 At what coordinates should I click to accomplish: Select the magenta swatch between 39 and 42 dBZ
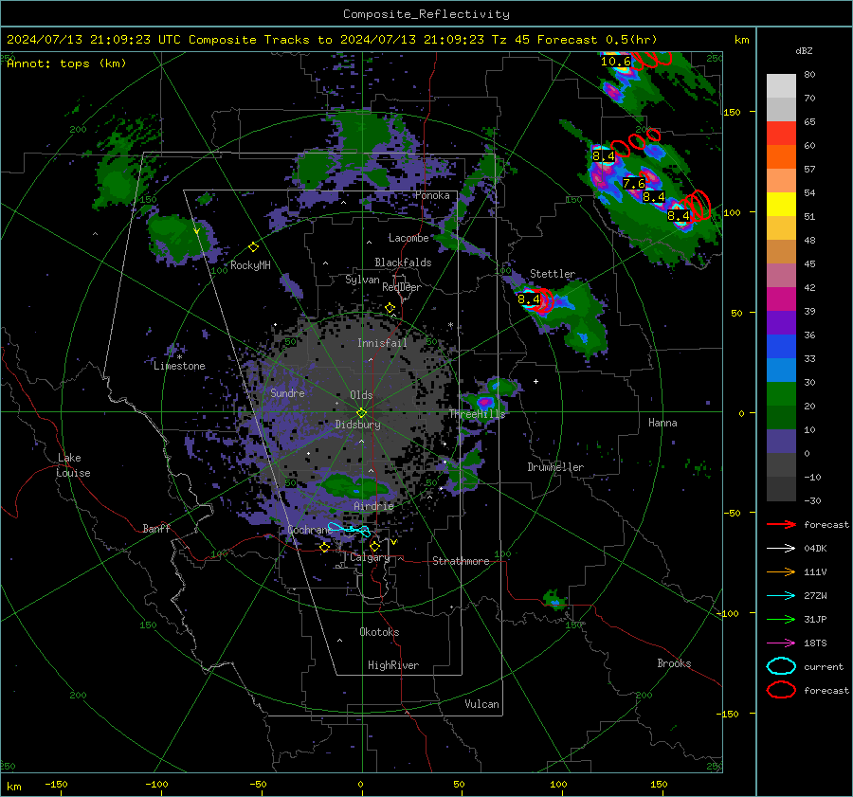pyautogui.click(x=781, y=299)
